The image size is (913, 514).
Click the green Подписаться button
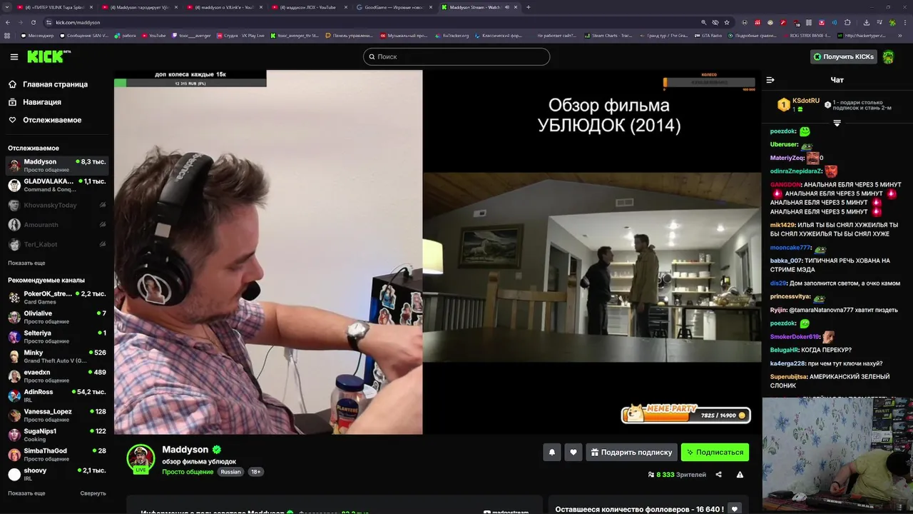pyautogui.click(x=715, y=452)
